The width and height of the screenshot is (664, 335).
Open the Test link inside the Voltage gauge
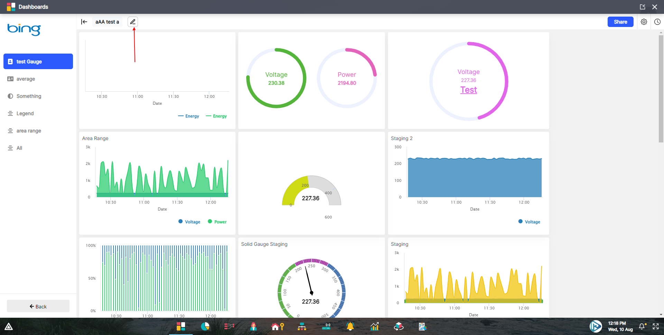tap(468, 90)
